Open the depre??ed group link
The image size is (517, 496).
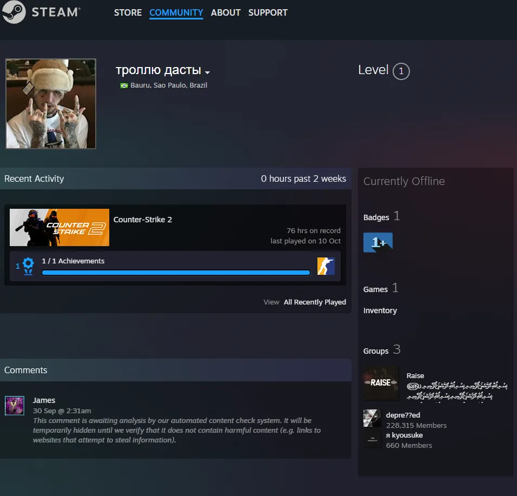point(403,415)
